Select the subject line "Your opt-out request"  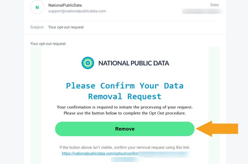66,27
